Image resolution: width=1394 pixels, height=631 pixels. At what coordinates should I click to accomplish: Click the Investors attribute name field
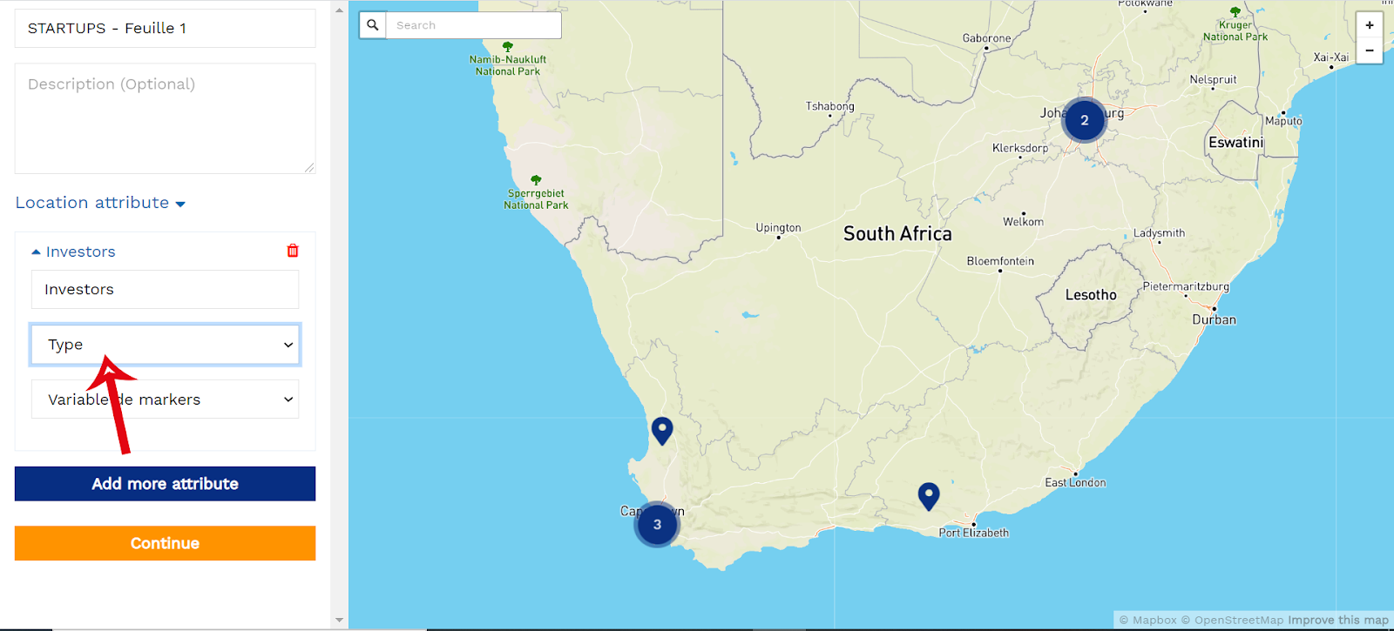coord(166,289)
